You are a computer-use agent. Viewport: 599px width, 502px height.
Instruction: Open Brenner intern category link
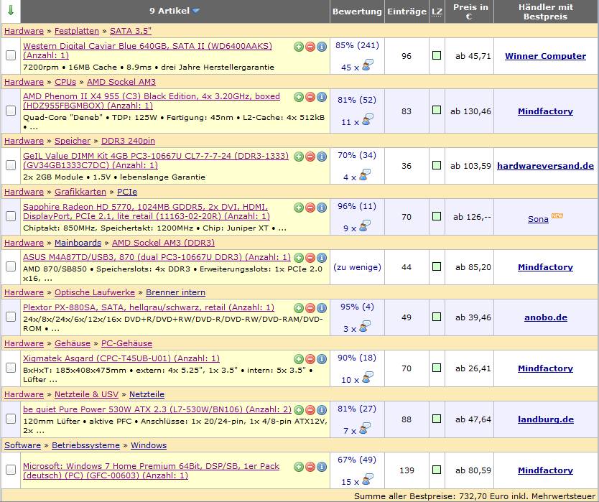(175, 292)
